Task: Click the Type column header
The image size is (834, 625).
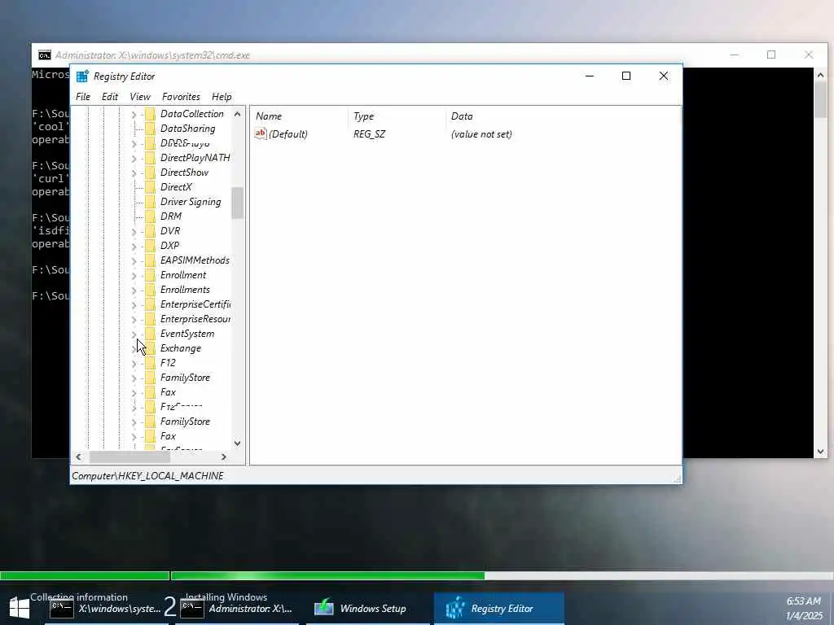Action: (x=397, y=116)
